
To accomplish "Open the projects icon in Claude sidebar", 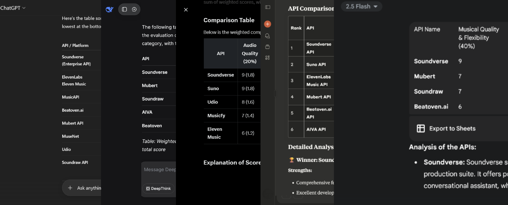I will pyautogui.click(x=268, y=47).
